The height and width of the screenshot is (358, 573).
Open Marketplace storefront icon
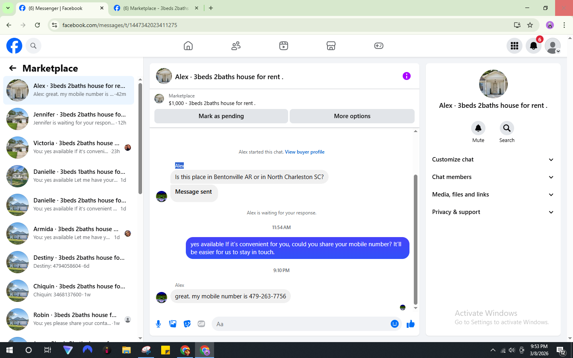click(x=331, y=46)
